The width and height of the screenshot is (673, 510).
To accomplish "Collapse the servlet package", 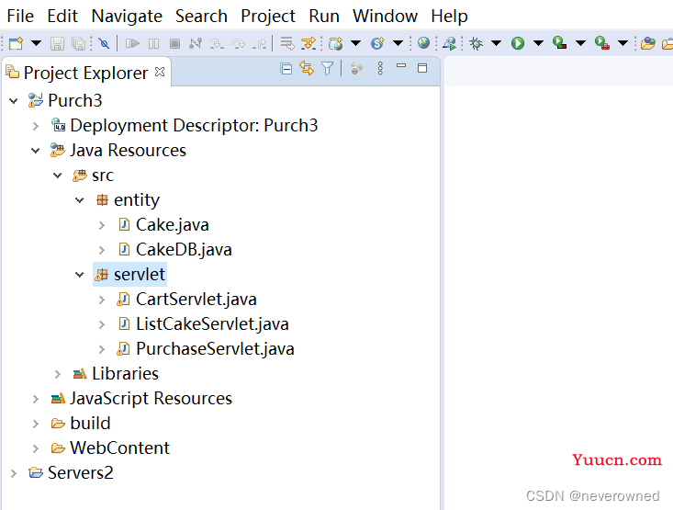I will [79, 275].
